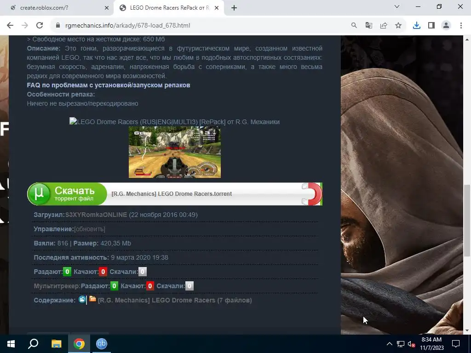Open LEGO Drome Racers.torrent file link
471x353 pixels.
pos(172,194)
